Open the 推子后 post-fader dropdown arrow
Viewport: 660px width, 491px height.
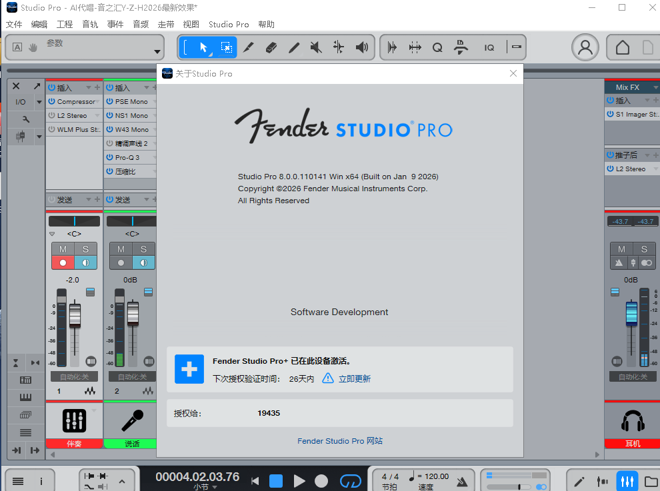(x=647, y=155)
